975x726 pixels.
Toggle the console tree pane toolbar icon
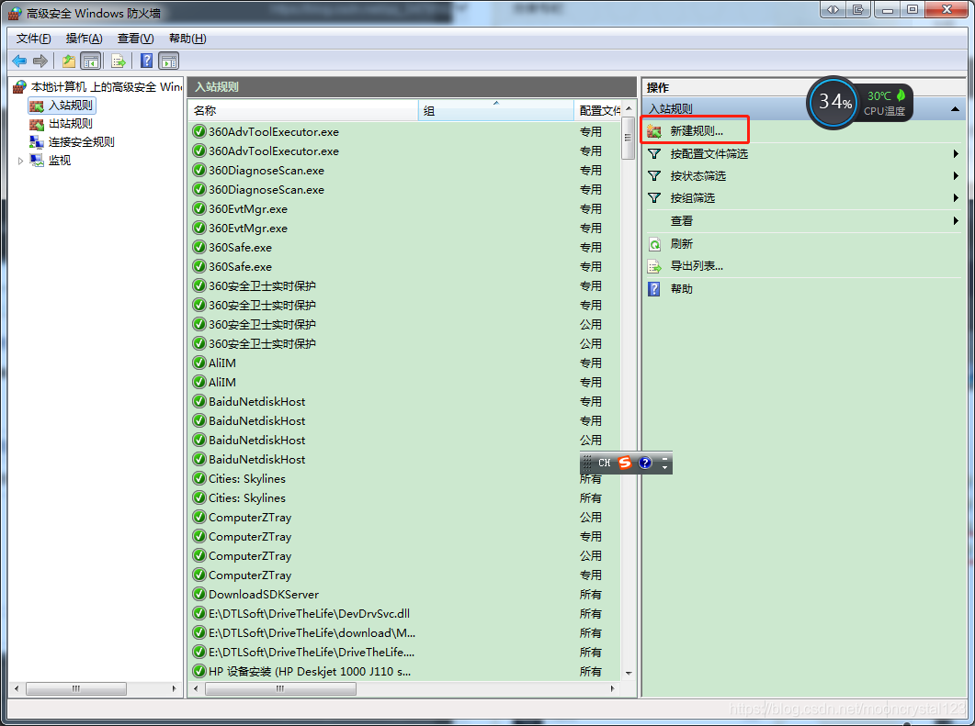point(91,61)
